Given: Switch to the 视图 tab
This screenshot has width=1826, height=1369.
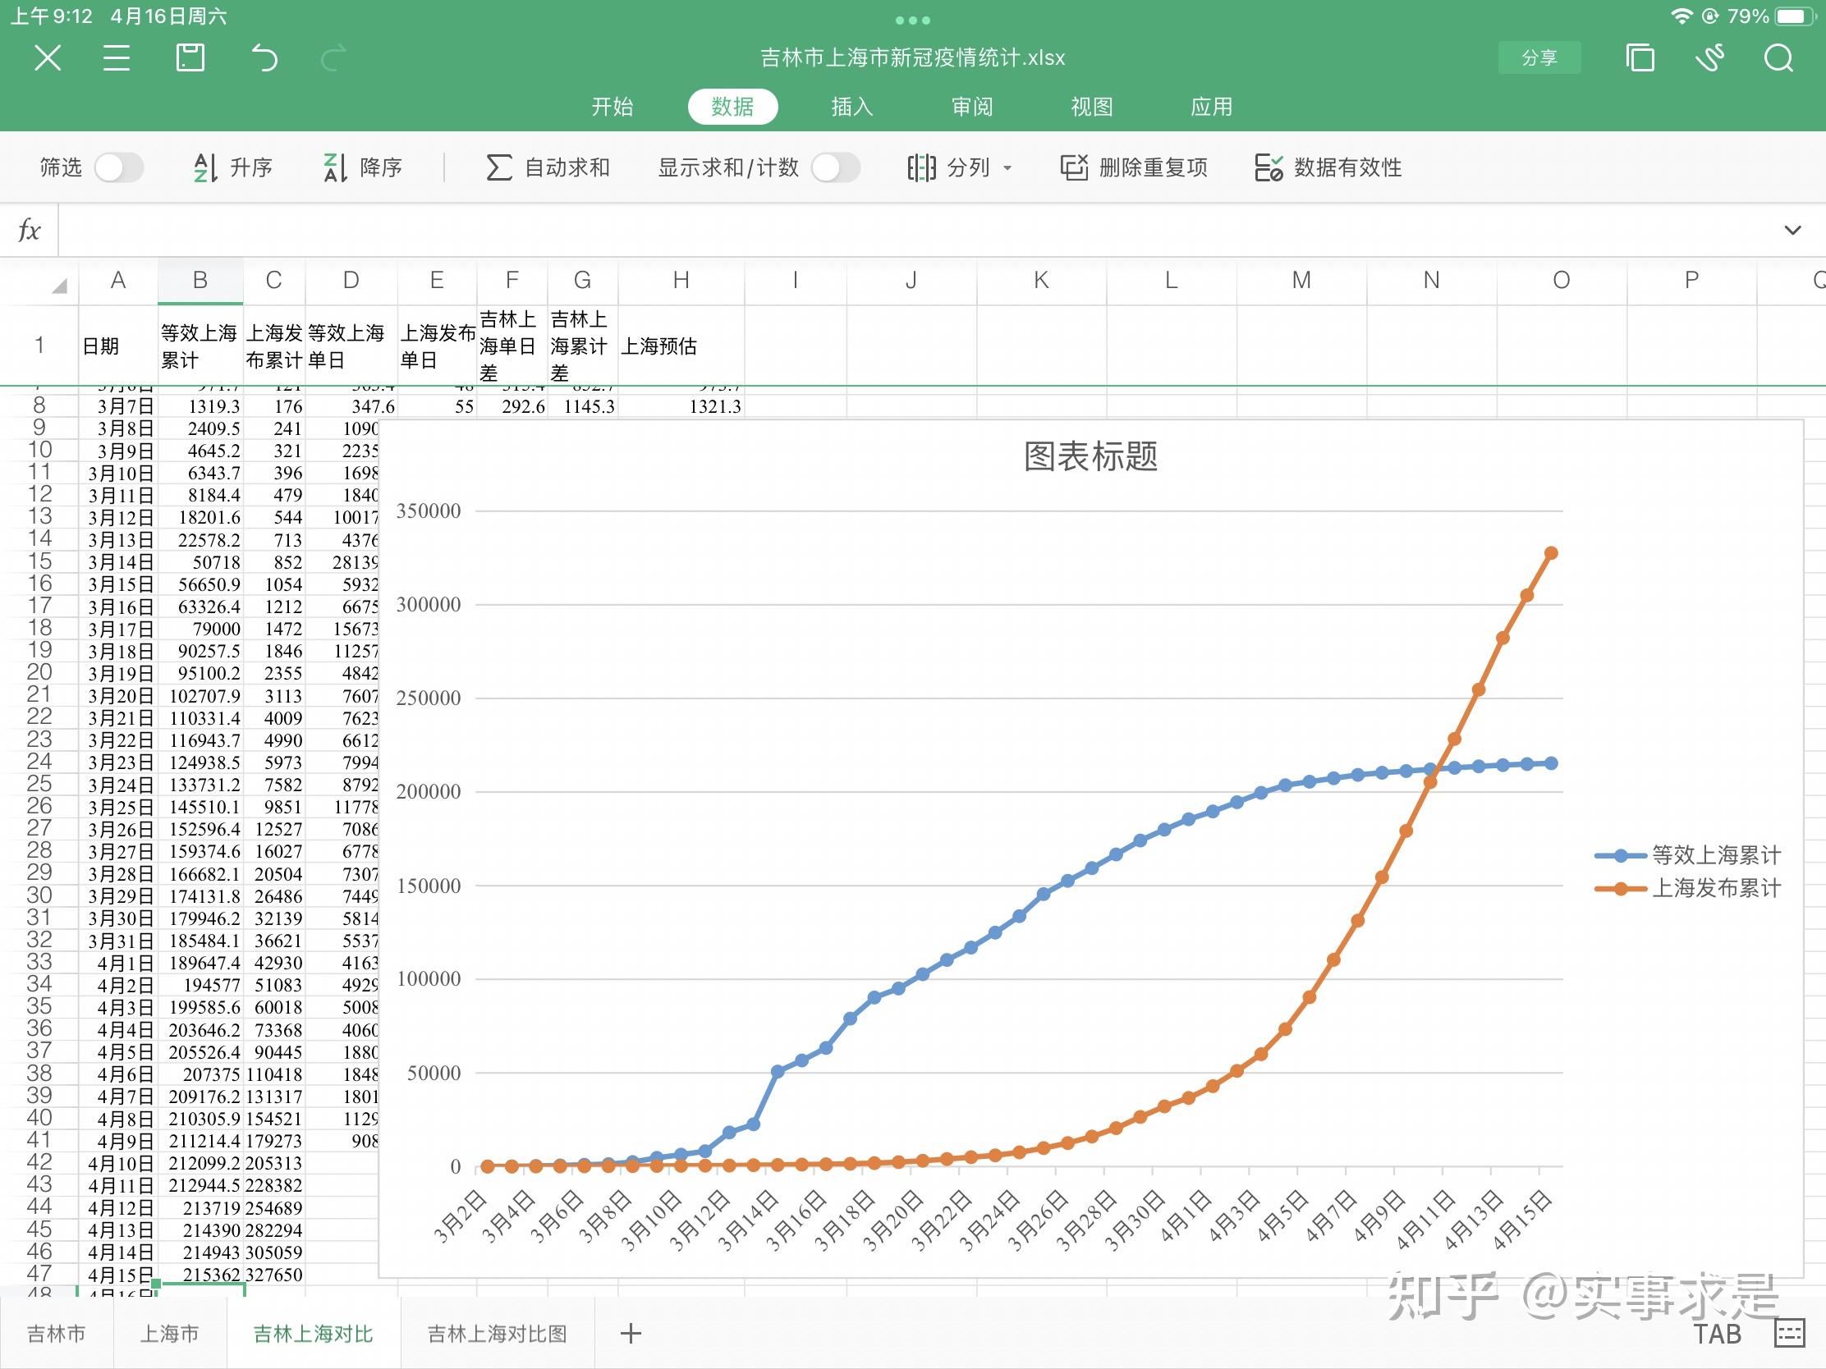Looking at the screenshot, I should [x=1091, y=107].
